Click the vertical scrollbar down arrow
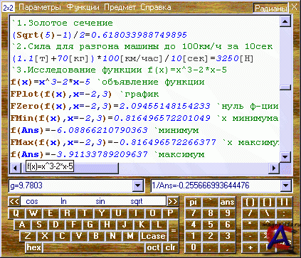Image resolution: width=301 pixels, height=258 pixels. [x=285, y=156]
